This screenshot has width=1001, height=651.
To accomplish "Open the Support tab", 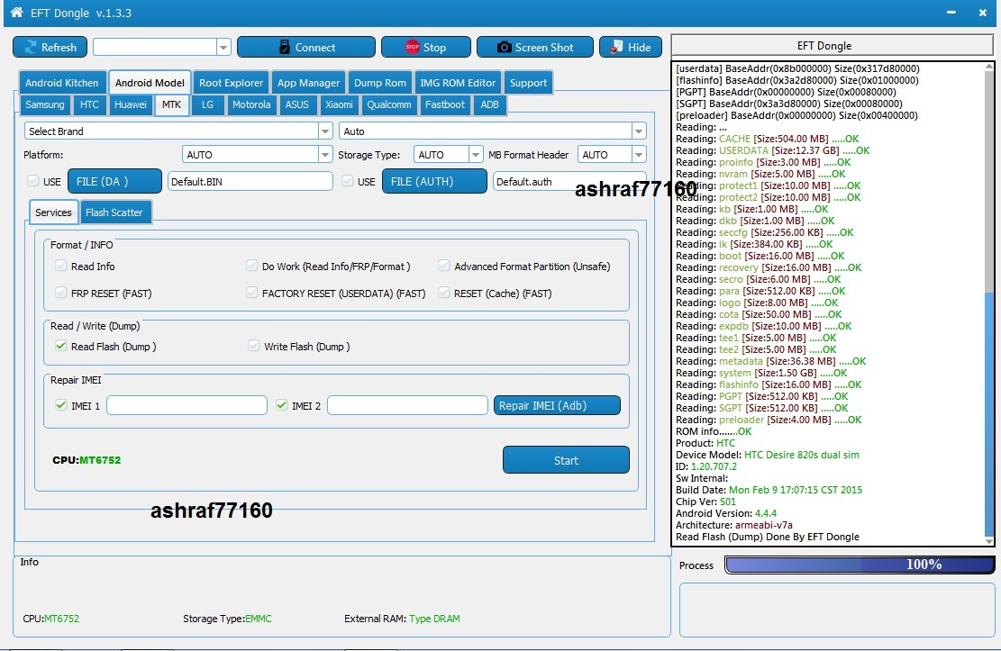I will 528,83.
